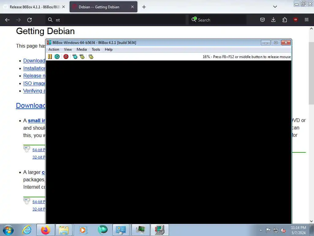Click the Release notes bullet link on Debian page
314x236 pixels.
[34, 76]
